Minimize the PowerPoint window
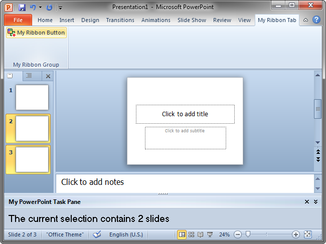 (278, 6)
